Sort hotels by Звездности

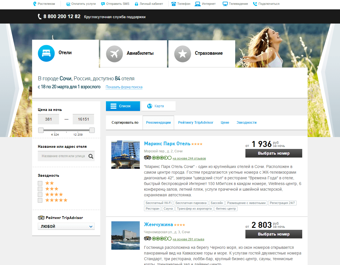(x=246, y=123)
